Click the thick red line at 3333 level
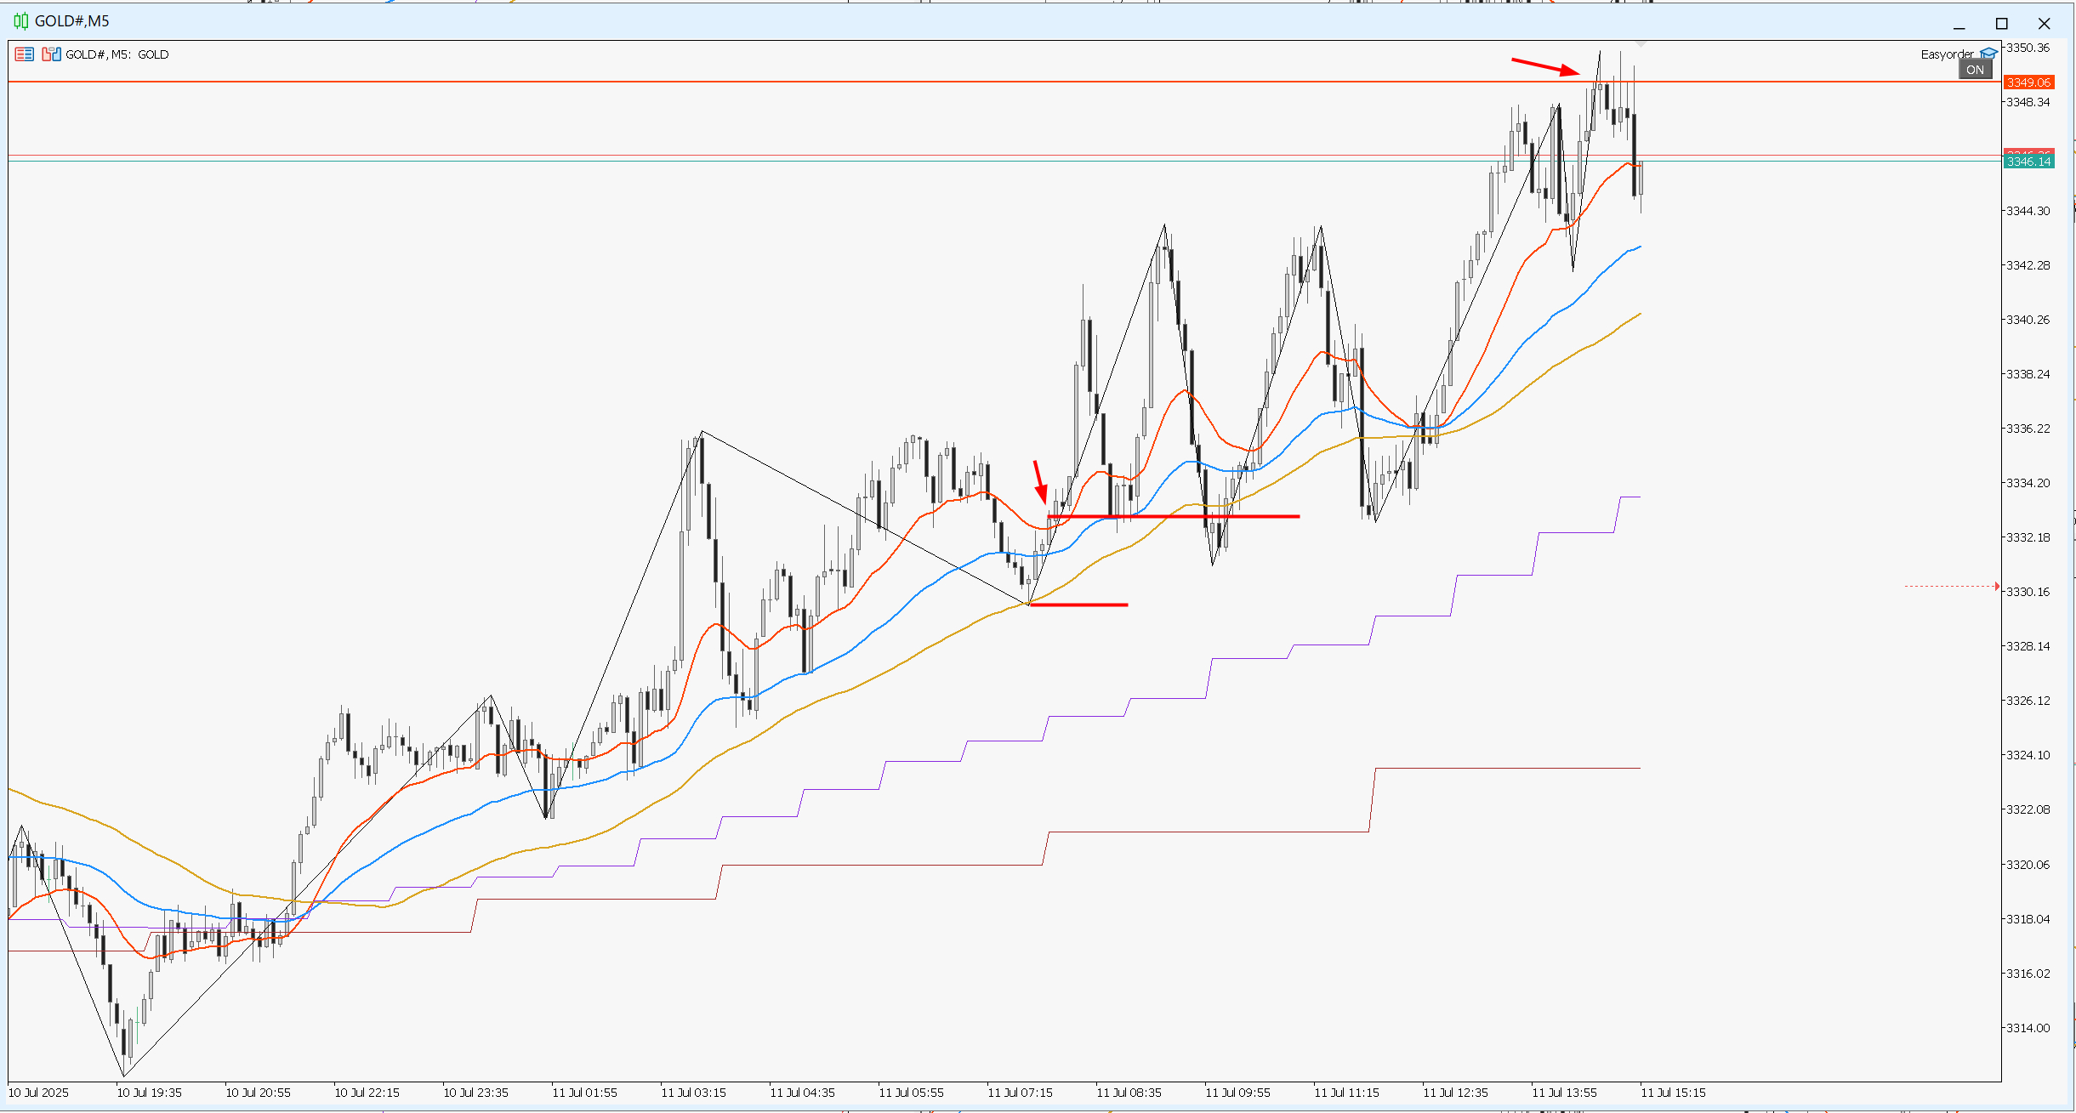 point(1174,516)
